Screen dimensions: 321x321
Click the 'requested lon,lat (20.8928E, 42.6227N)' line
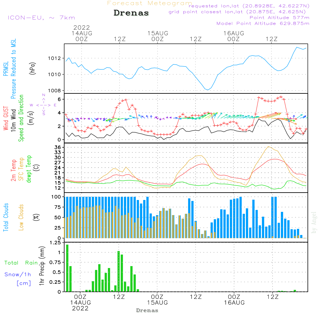pos(249,6)
